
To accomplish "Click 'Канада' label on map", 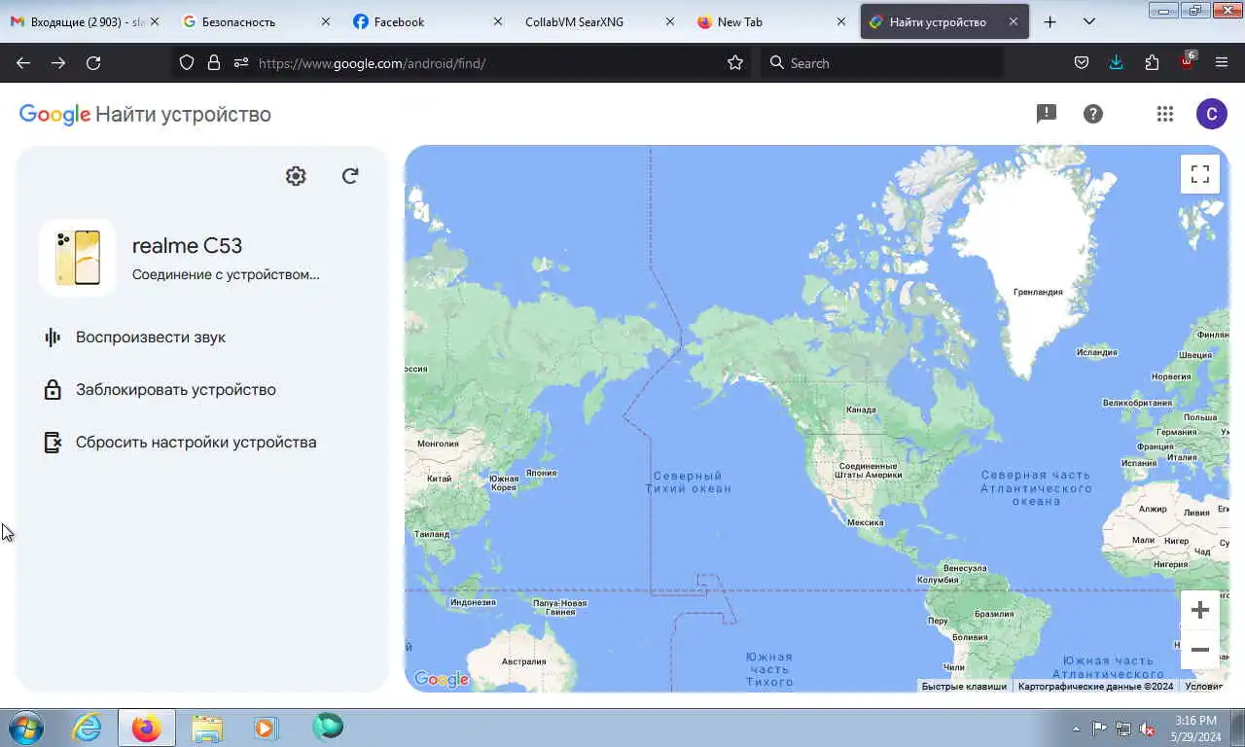I will coord(861,409).
